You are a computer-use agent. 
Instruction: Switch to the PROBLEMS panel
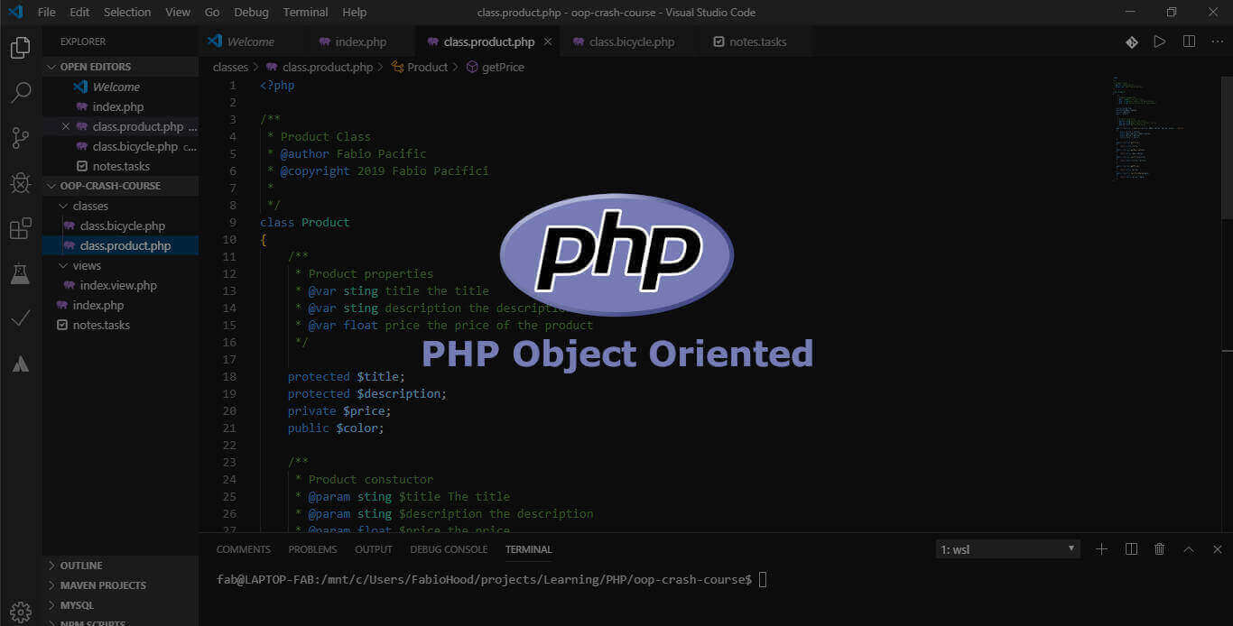click(x=312, y=548)
